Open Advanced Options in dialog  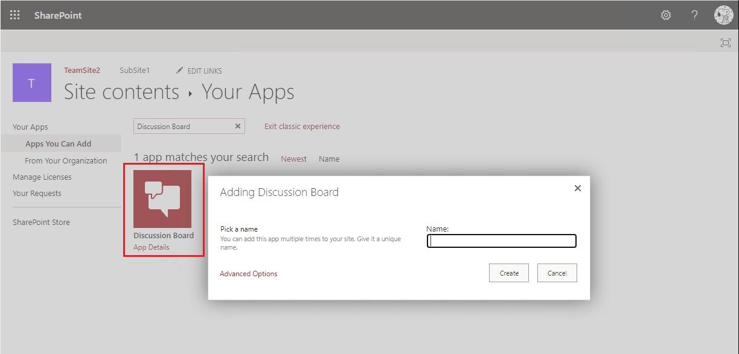point(249,274)
